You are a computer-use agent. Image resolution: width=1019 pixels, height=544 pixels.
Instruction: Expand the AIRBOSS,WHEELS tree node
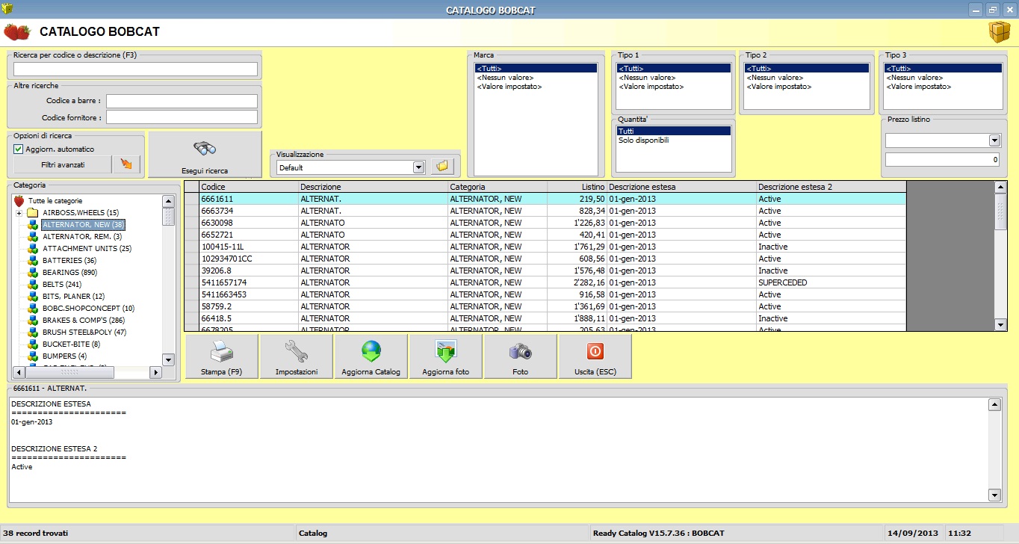point(18,213)
